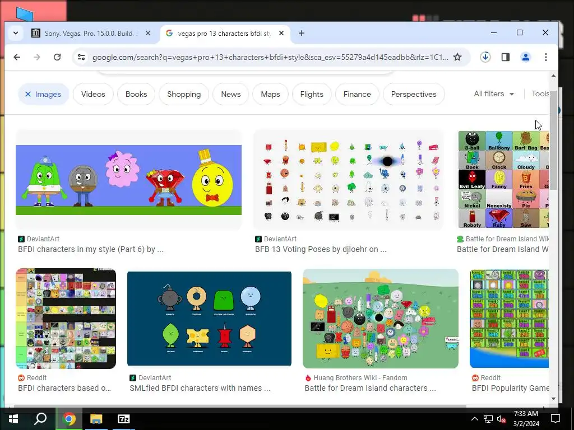Switch to Flights results
This screenshot has width=574, height=430.
click(x=312, y=94)
